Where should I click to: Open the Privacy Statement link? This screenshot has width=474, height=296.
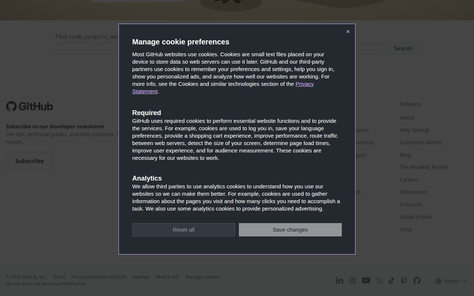pos(304,84)
